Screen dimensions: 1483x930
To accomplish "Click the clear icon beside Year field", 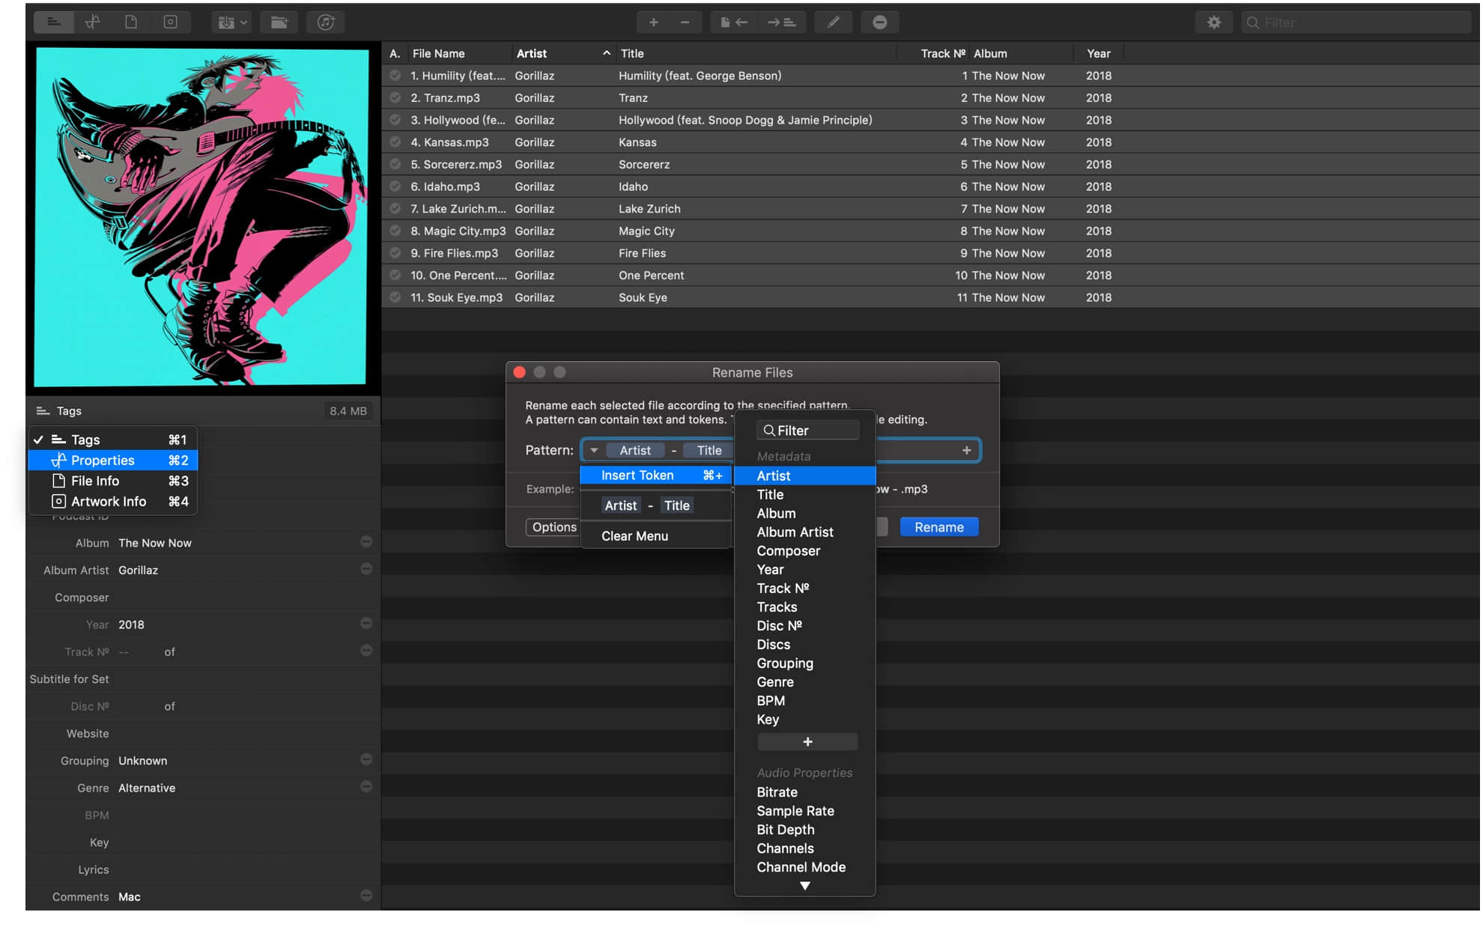I will point(366,623).
